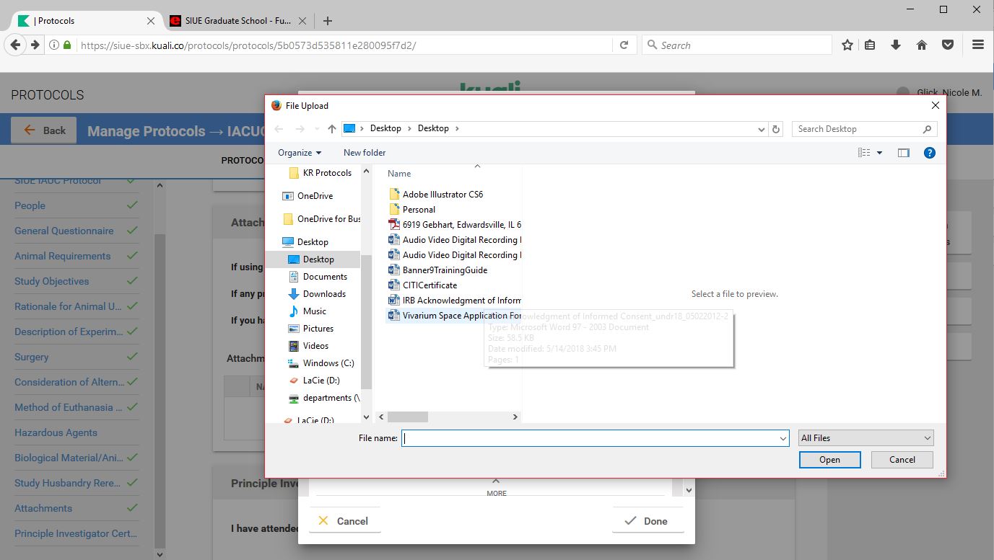Click the Search Desktop field
This screenshot has width=994, height=560.
(x=857, y=129)
